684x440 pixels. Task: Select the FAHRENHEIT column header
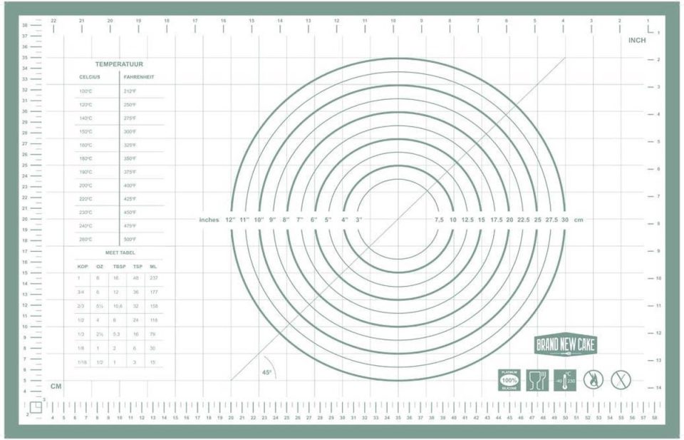[139, 77]
